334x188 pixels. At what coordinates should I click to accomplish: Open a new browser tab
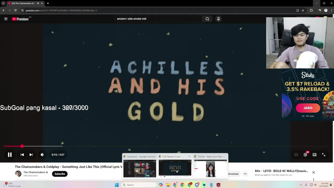48,3
